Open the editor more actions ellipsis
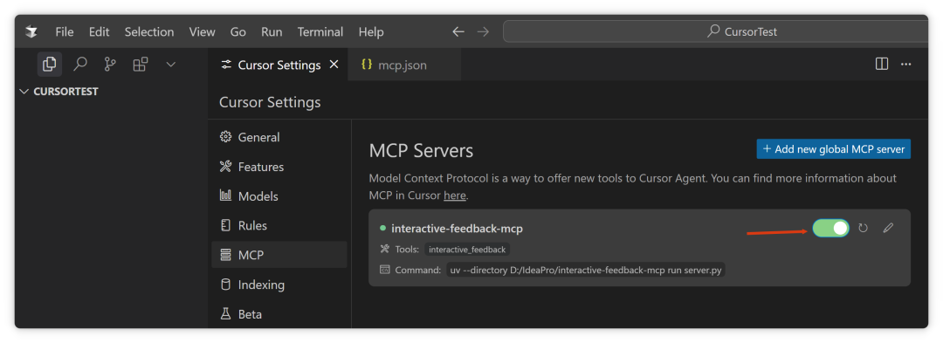The height and width of the screenshot is (343, 943). coord(905,65)
